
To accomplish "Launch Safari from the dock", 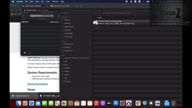I will tap(31, 103).
